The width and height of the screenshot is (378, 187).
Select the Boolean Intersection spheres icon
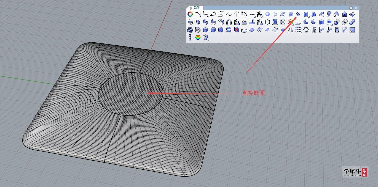[x=344, y=22]
